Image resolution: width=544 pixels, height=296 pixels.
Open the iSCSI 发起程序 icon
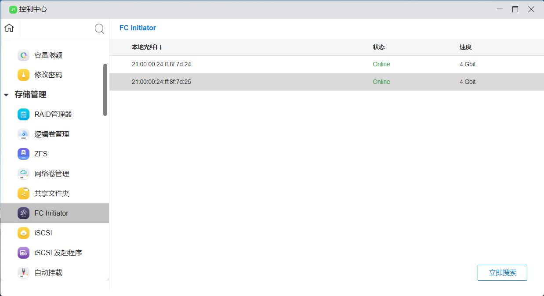click(23, 253)
